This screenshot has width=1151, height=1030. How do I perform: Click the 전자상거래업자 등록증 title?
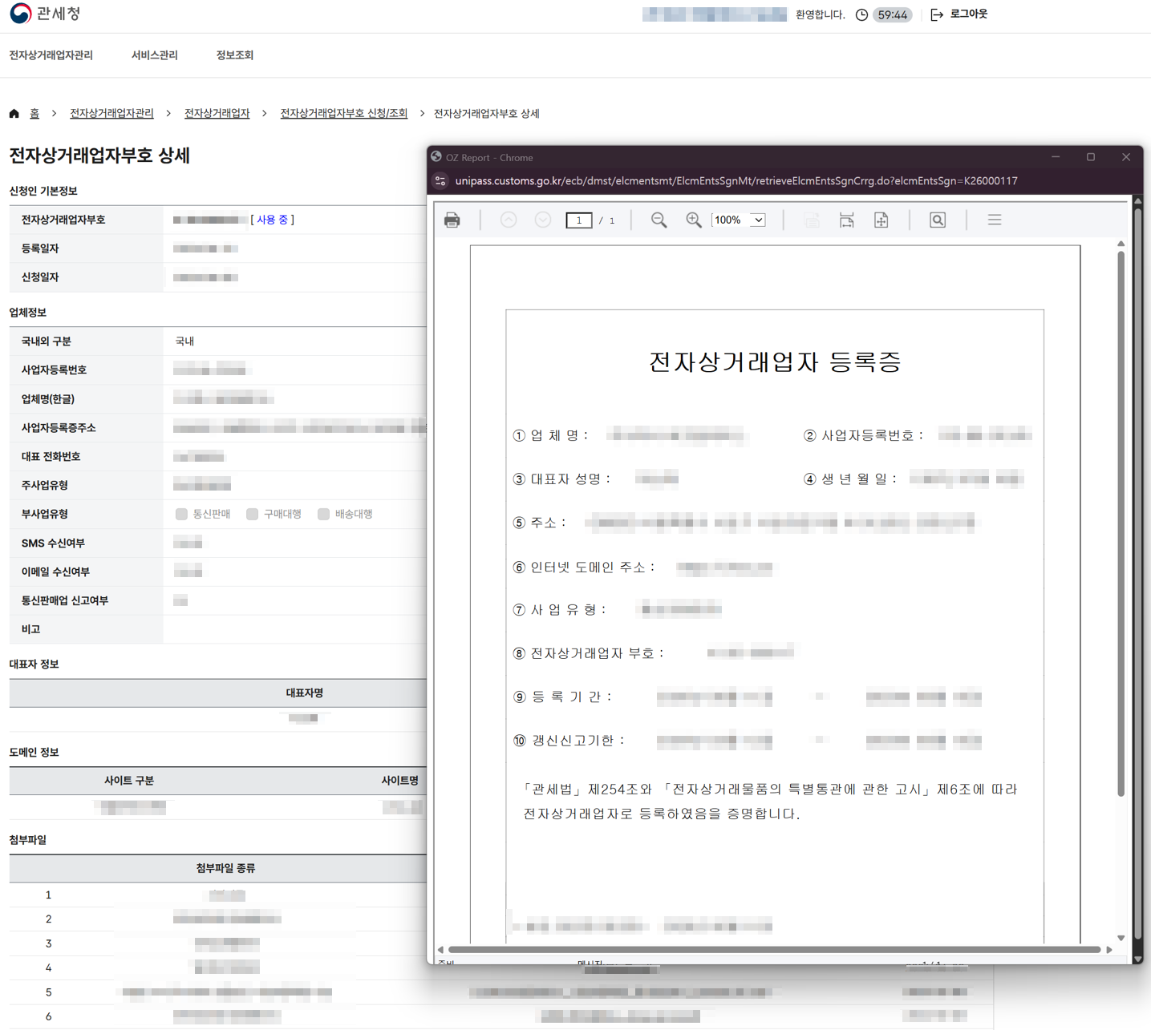[775, 362]
